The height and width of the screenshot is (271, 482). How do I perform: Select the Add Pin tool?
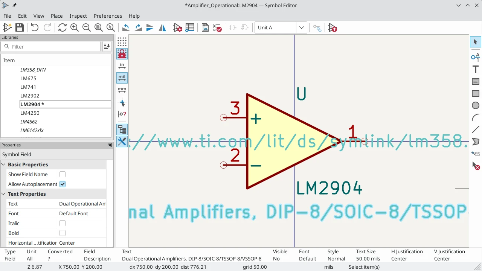coord(475,57)
